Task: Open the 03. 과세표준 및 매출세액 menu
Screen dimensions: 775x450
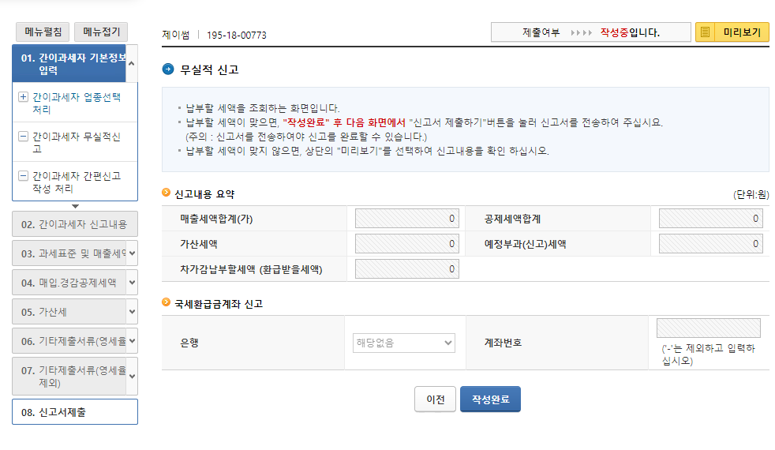Action: 69,253
